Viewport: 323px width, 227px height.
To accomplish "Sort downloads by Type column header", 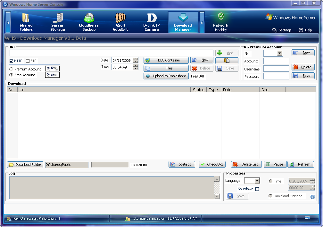I will coord(214,90).
